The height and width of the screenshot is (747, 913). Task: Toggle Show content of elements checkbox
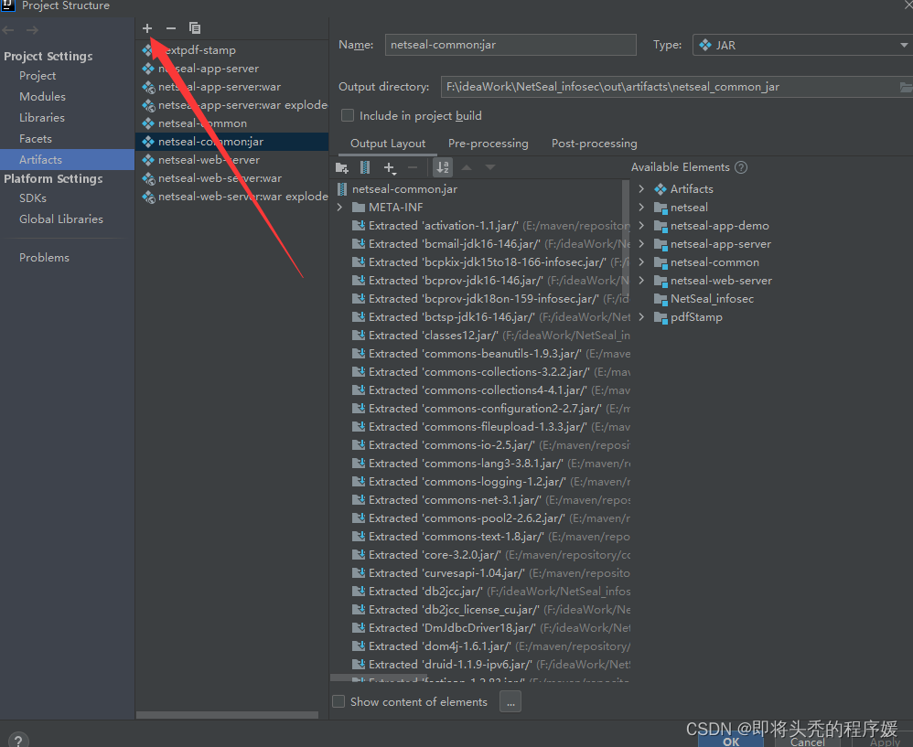pos(338,701)
